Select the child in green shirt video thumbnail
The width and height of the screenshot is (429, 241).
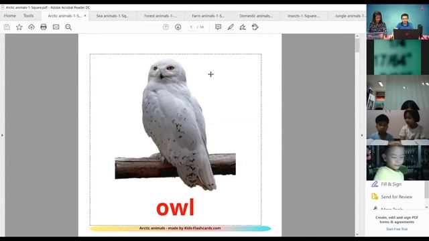[x=397, y=163]
